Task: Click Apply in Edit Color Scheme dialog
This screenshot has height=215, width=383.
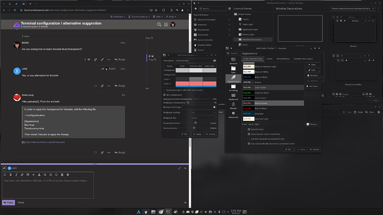Action: (x=198, y=134)
